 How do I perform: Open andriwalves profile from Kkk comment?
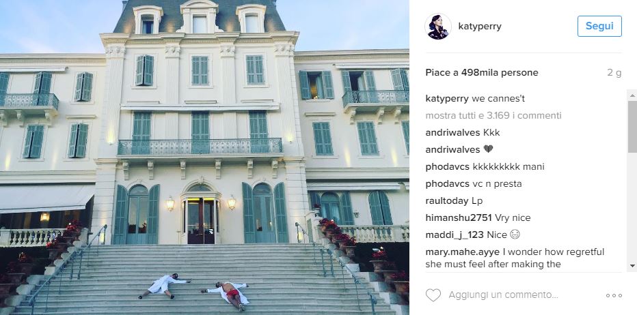pos(452,132)
